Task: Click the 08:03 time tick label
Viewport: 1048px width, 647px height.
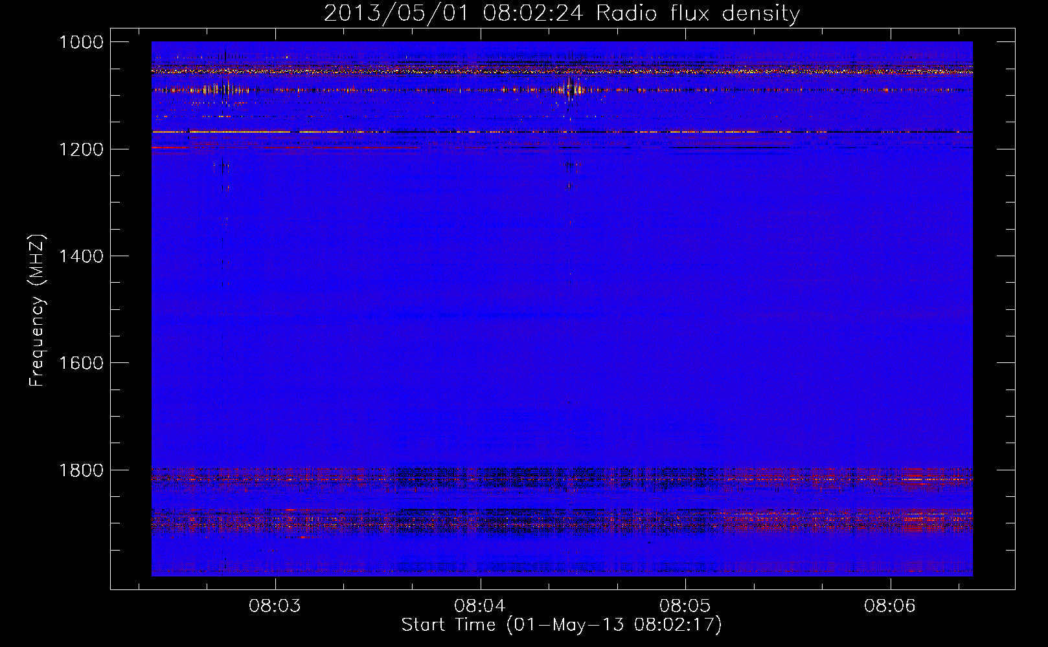Action: pyautogui.click(x=275, y=606)
